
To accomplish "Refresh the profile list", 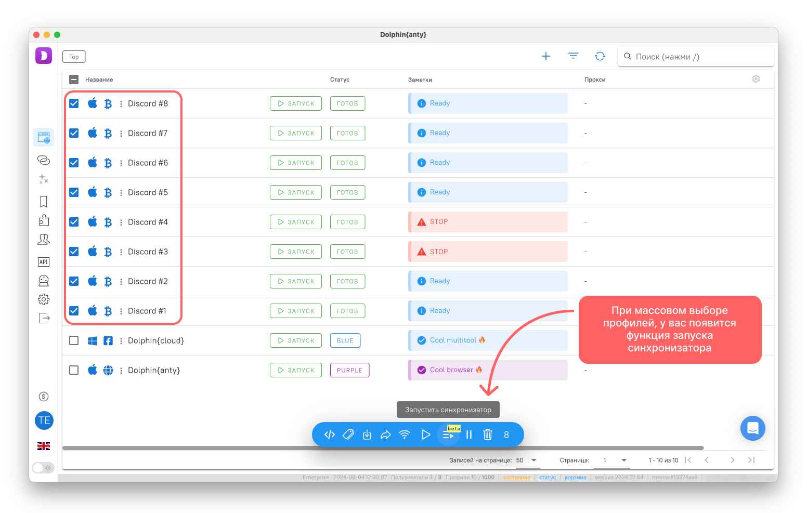I will point(600,56).
